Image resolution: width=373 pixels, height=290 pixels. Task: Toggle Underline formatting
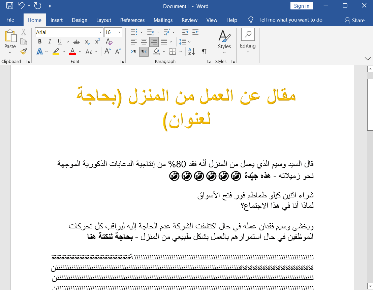coord(60,42)
